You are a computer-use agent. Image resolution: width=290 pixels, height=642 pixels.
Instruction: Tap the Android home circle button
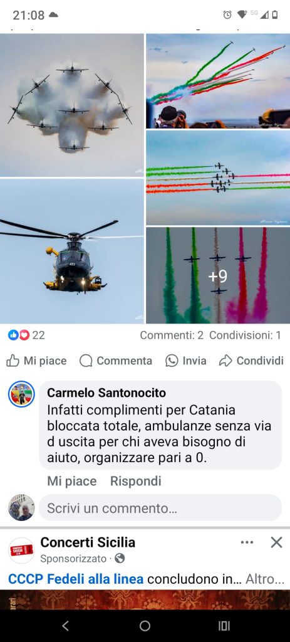pos(145,626)
